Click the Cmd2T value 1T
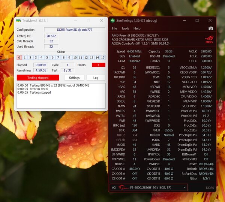Viewport: 225px width, 202px height. 169,61
